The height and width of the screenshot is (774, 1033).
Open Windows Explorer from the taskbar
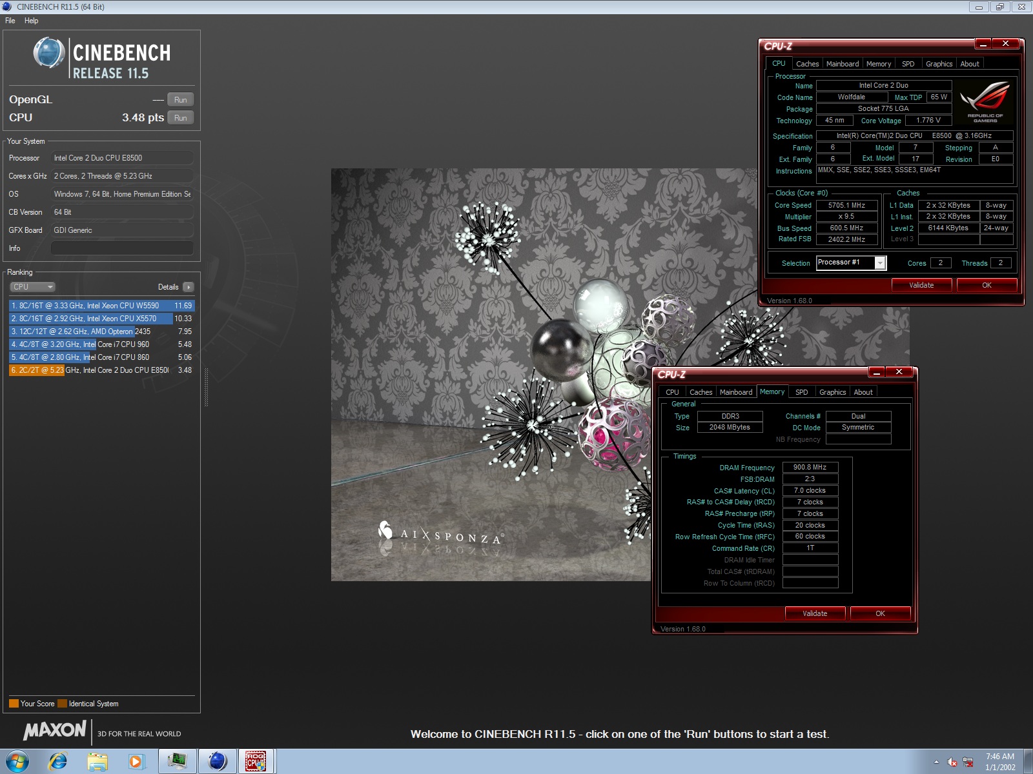click(97, 762)
